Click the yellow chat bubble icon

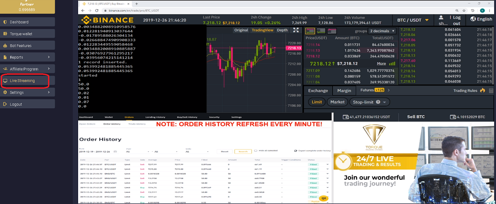click(x=323, y=198)
